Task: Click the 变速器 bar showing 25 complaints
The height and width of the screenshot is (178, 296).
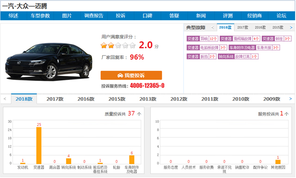Action: 39,146
